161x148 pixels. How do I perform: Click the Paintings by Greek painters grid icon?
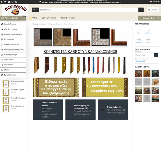(x=2, y=50)
